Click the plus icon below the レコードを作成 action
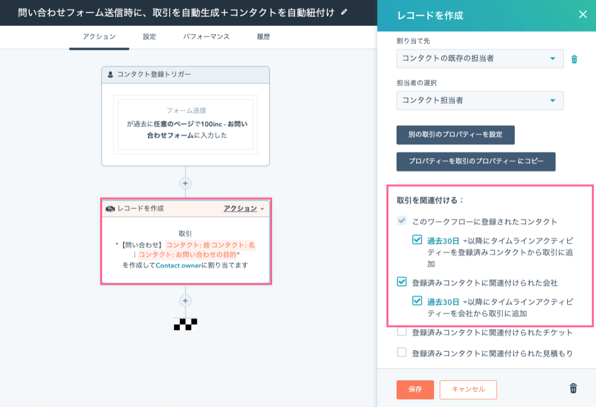Viewport: 596px width, 407px height. click(x=185, y=301)
